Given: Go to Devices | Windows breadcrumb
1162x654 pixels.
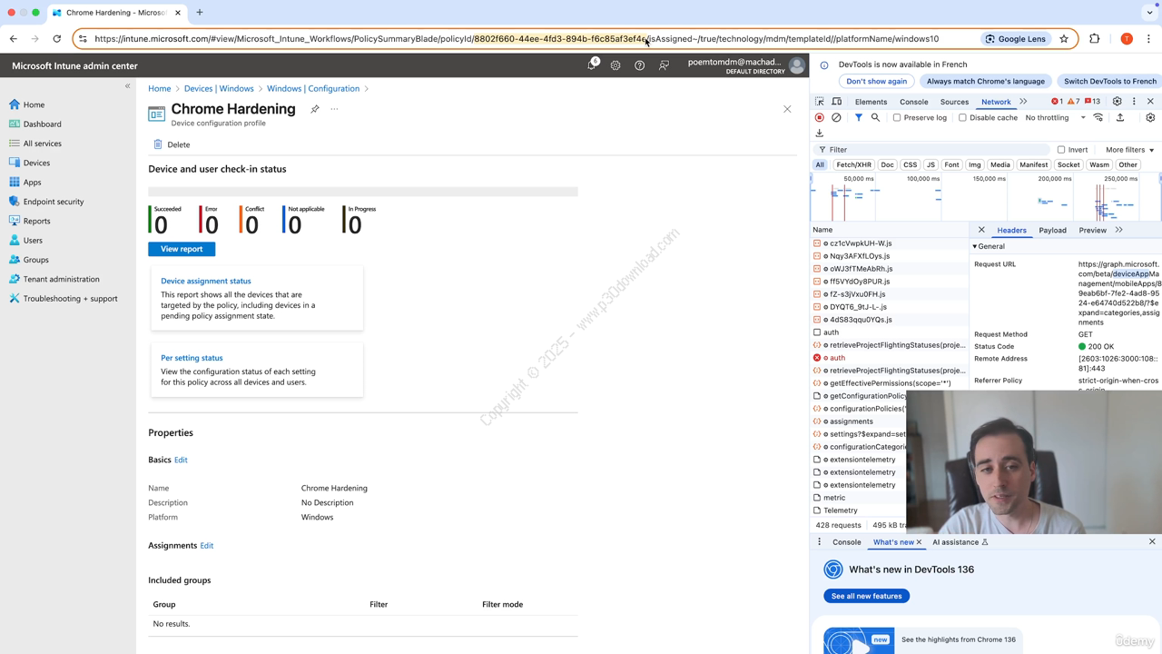Looking at the screenshot, I should [x=219, y=89].
